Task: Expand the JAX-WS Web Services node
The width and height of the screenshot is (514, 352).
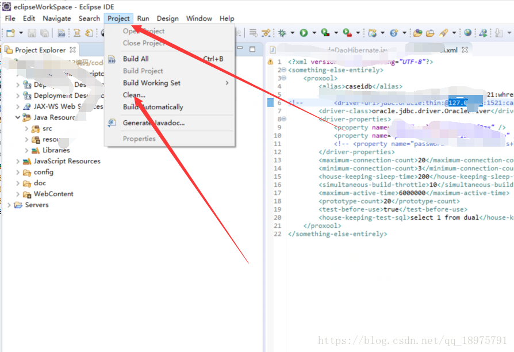Action: coord(18,106)
